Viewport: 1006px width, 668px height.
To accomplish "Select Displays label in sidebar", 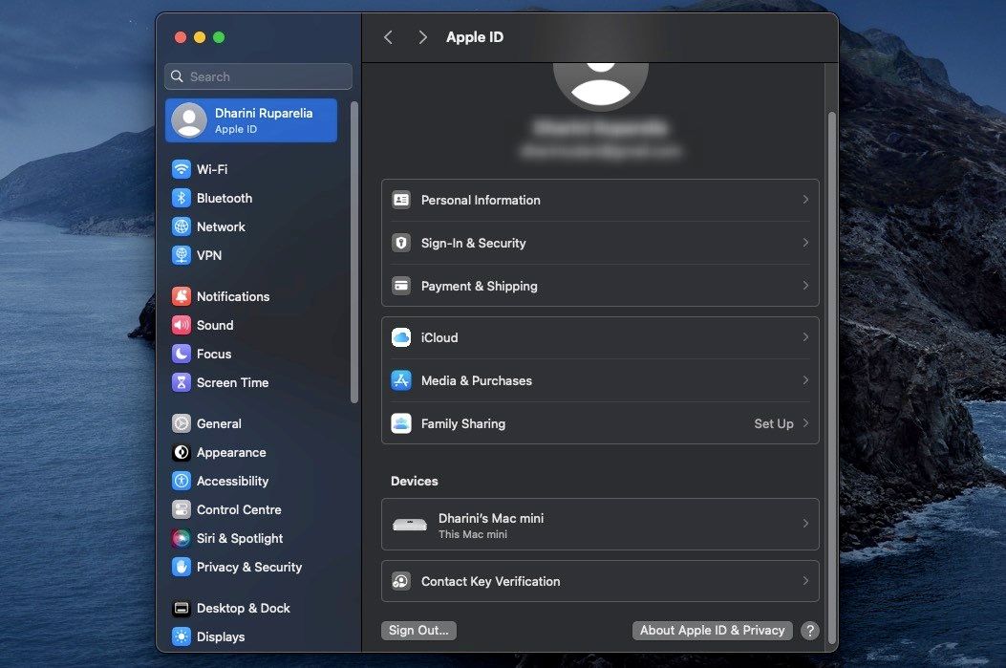I will tap(221, 636).
